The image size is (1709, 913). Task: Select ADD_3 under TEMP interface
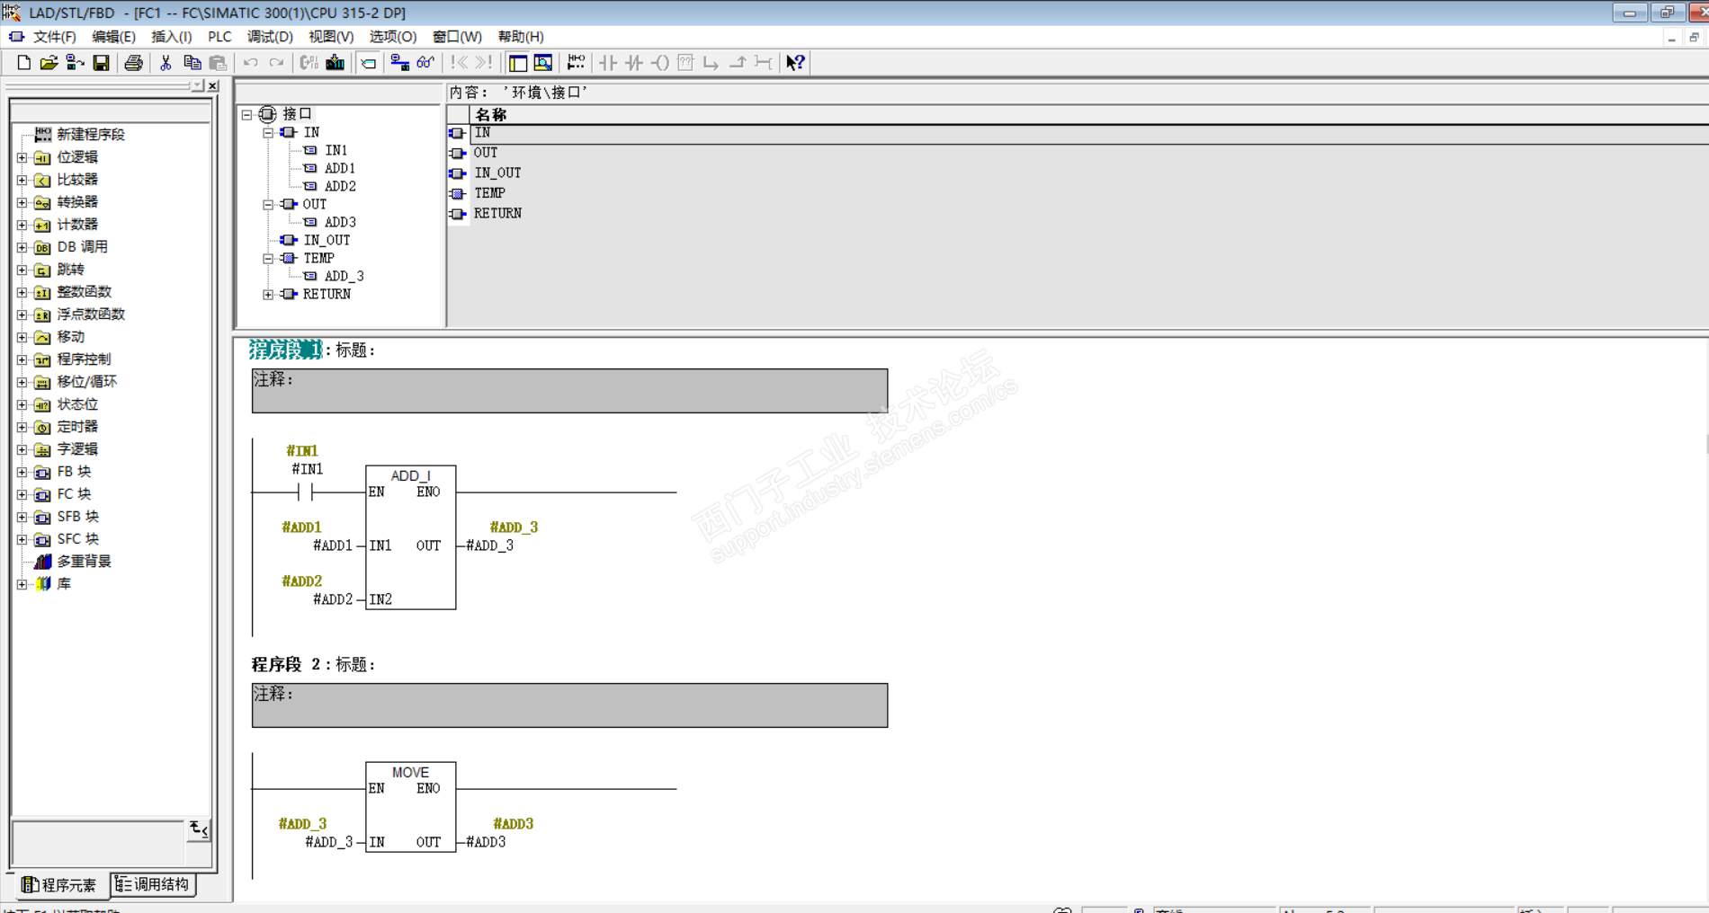[344, 276]
